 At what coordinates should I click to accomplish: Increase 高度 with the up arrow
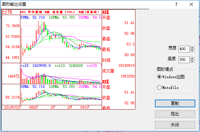192,58
